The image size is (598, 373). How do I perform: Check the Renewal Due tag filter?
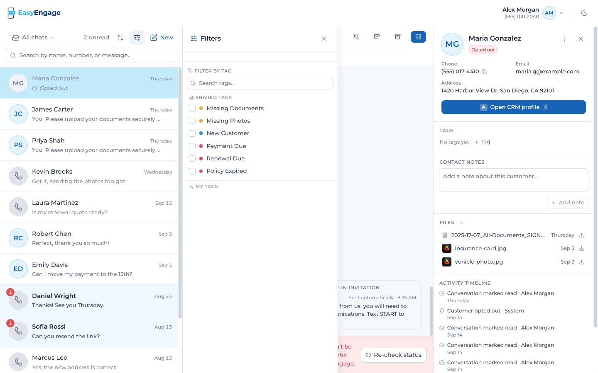(192, 158)
